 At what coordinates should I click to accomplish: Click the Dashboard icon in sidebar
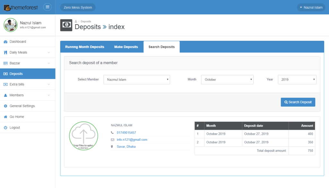tap(5, 42)
